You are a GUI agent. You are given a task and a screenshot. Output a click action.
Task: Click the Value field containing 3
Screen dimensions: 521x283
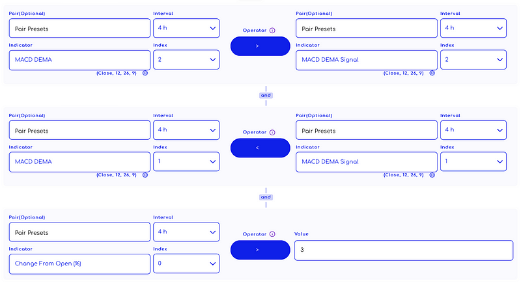point(400,250)
